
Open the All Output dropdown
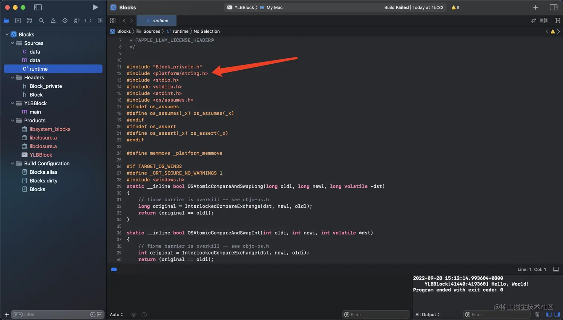pyautogui.click(x=427, y=314)
